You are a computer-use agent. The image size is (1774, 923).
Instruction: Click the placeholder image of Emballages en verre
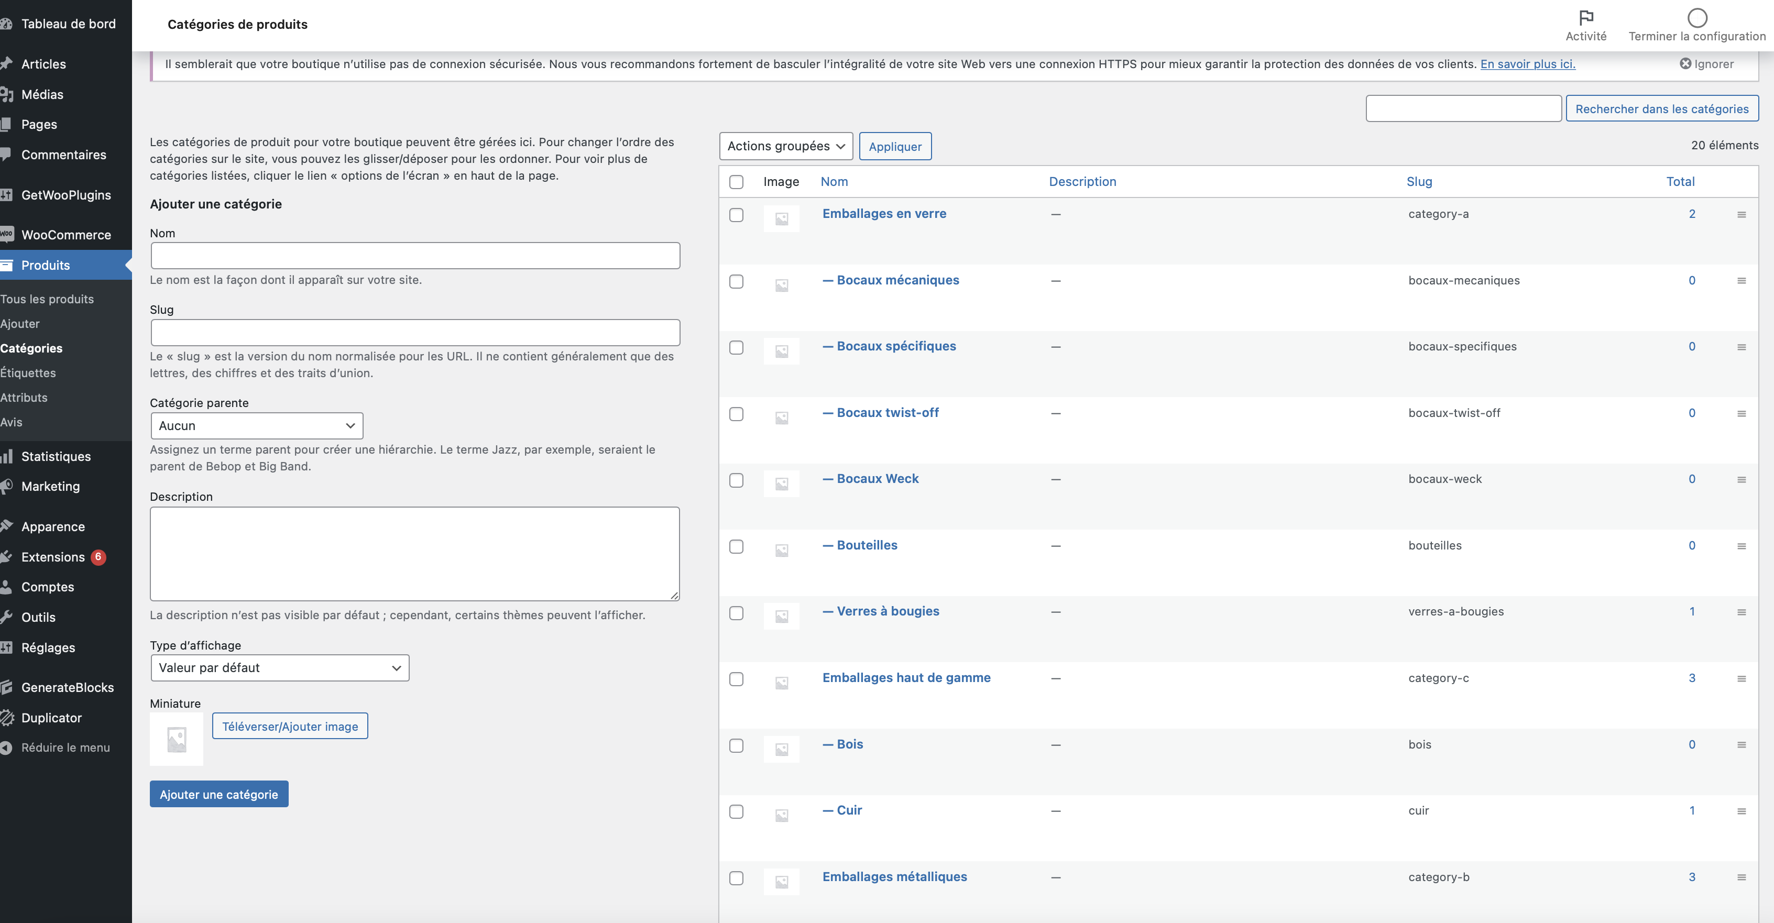pos(782,219)
